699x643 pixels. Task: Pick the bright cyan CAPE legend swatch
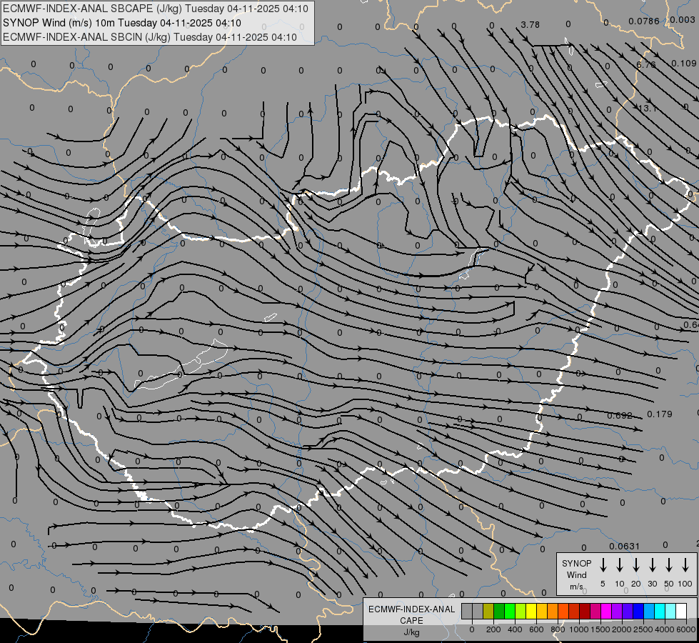click(659, 611)
